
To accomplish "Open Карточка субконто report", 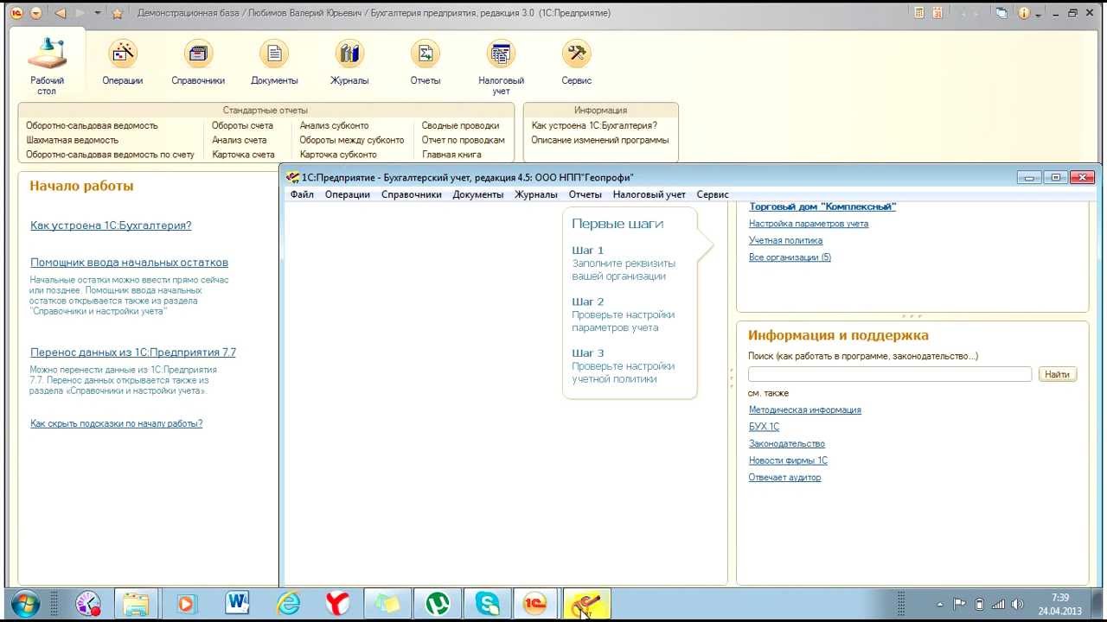I will point(338,155).
